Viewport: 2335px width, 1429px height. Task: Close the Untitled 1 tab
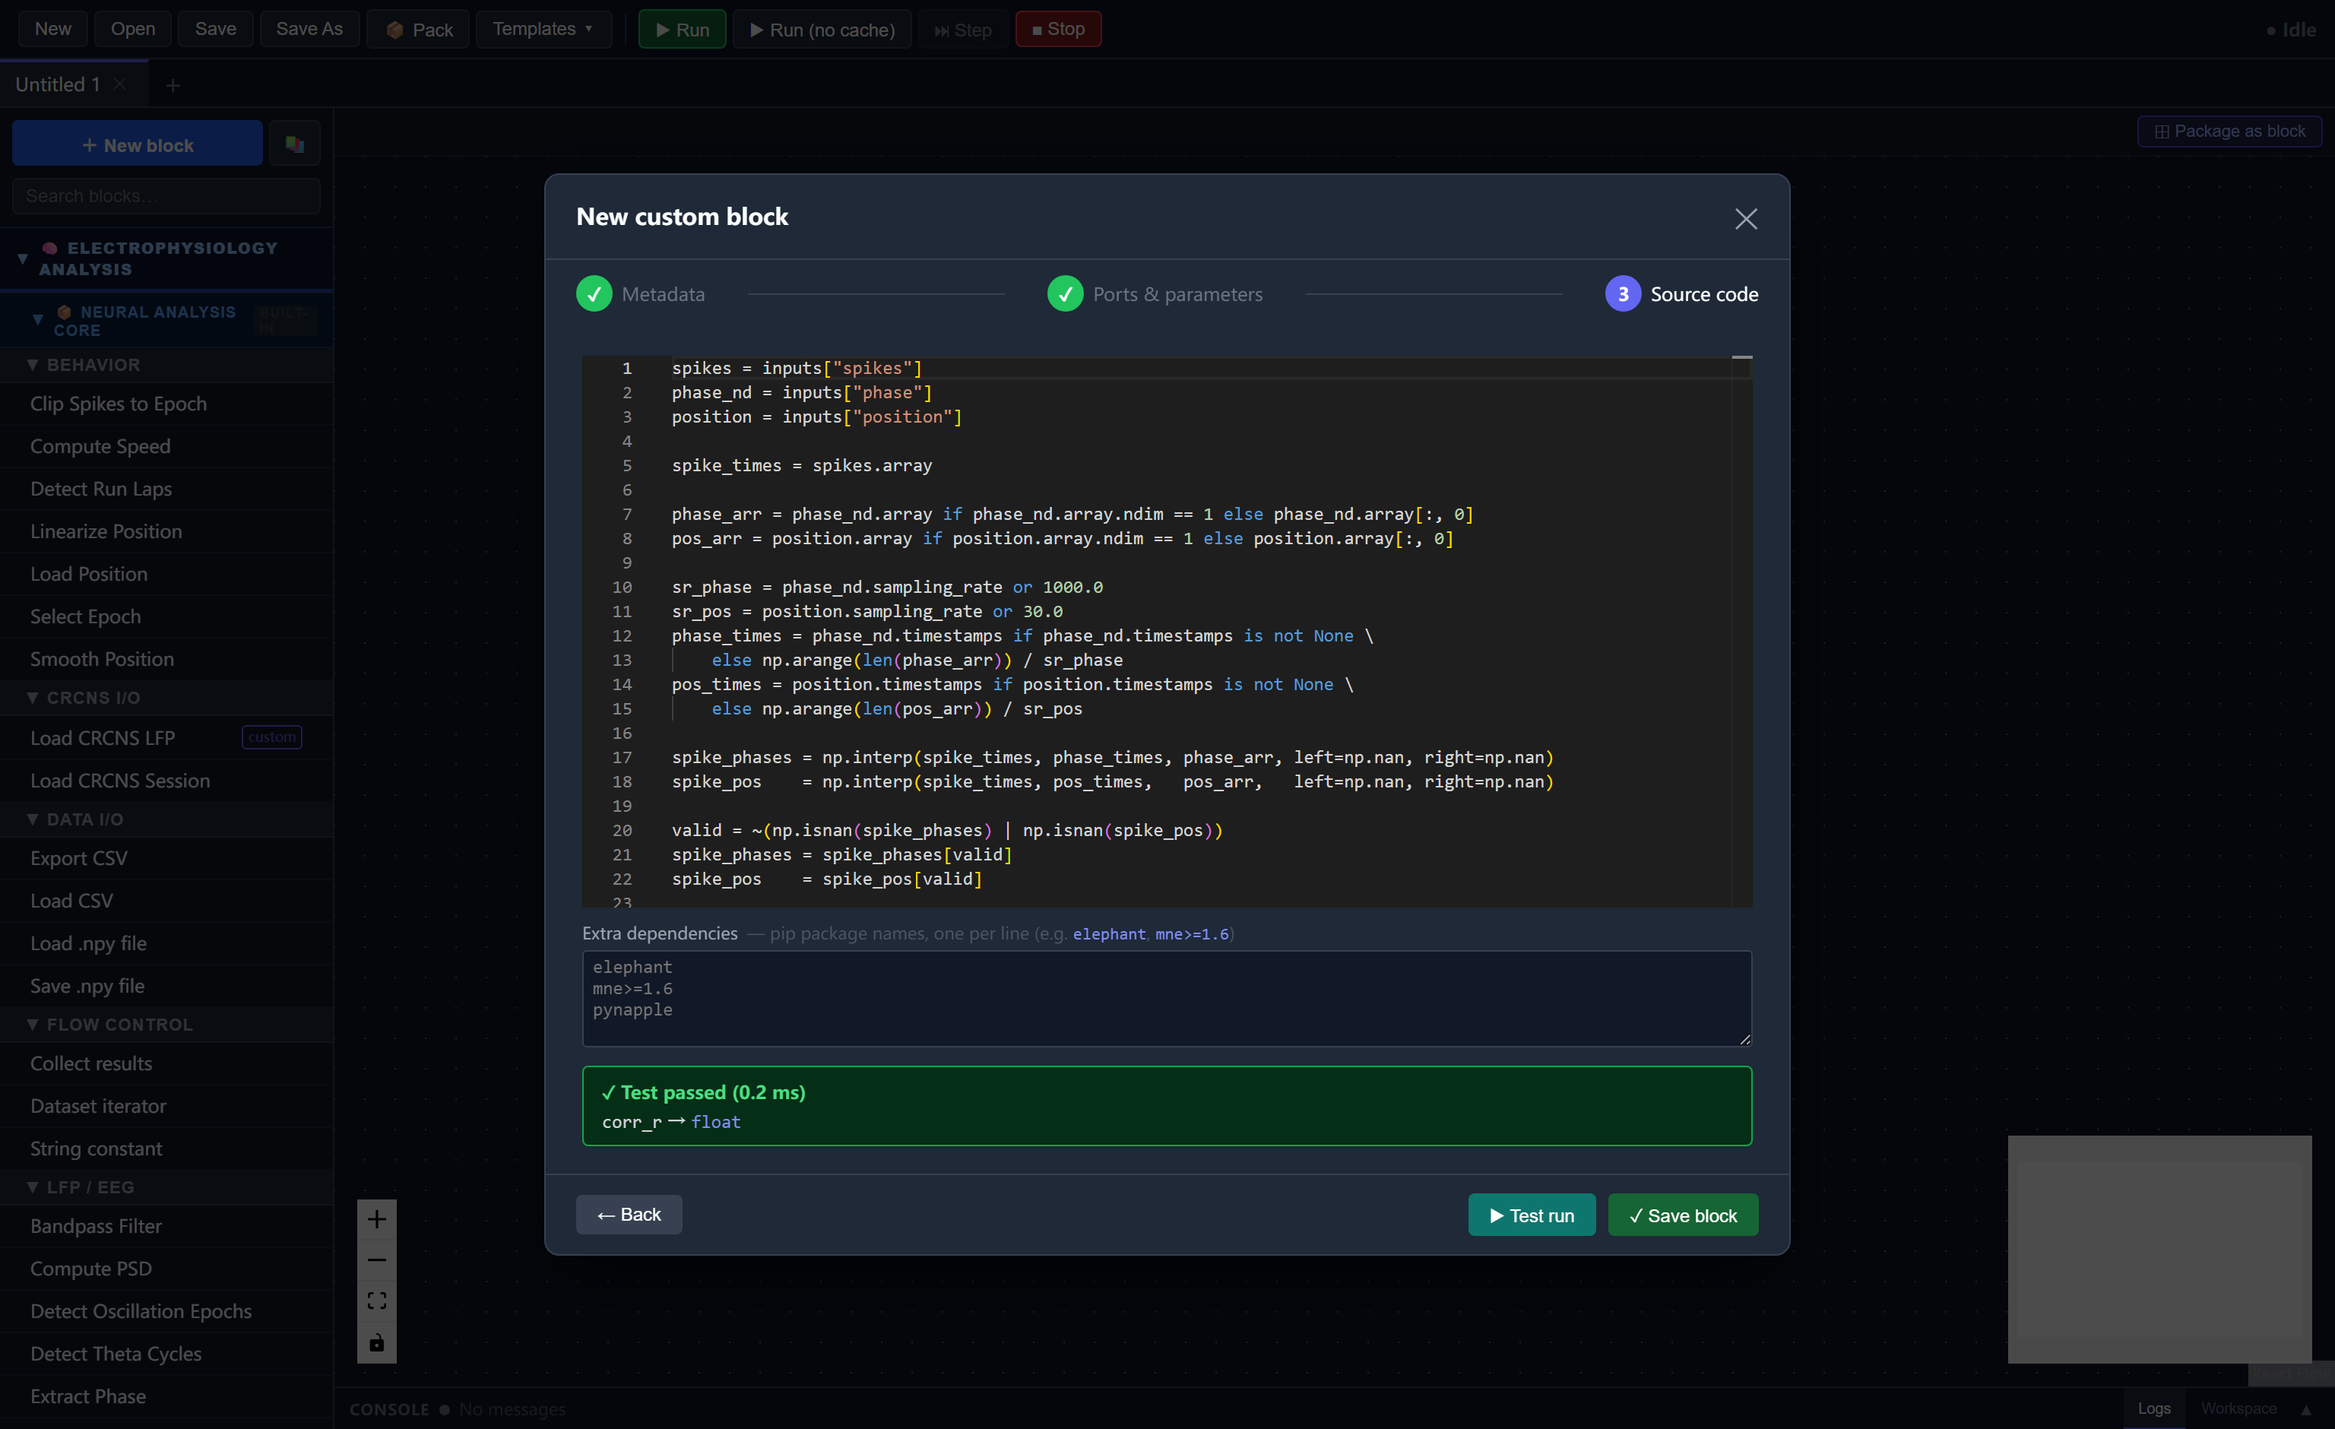point(120,84)
